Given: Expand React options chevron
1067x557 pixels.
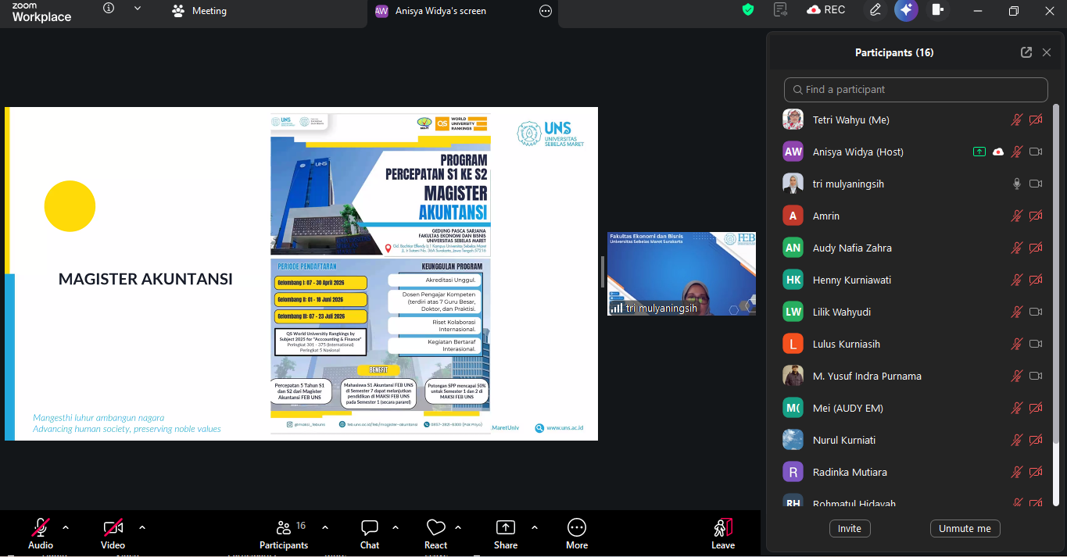Looking at the screenshot, I should (x=458, y=527).
